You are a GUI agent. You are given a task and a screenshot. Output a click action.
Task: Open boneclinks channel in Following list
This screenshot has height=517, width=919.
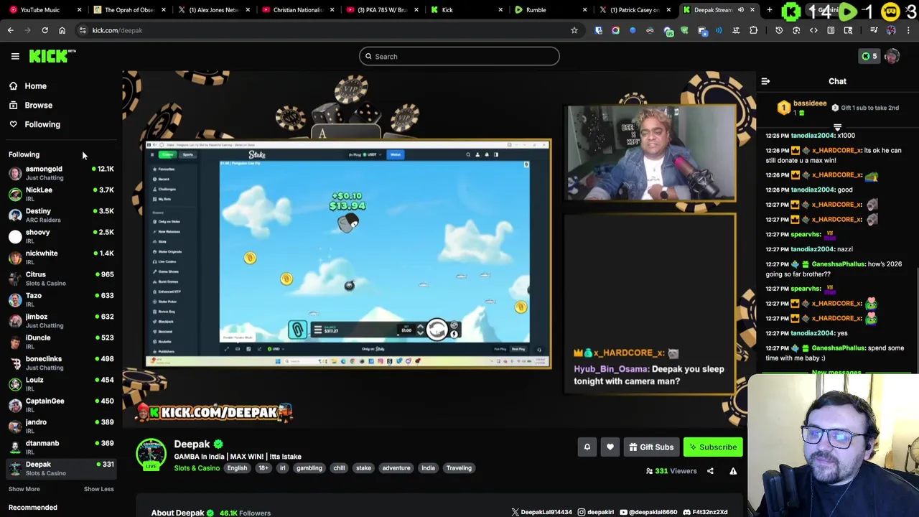click(61, 363)
